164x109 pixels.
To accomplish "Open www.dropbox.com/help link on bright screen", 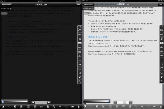I will pos(100,54).
